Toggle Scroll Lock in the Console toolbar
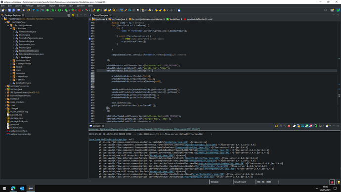This screenshot has height=192, width=341. [x=298, y=126]
